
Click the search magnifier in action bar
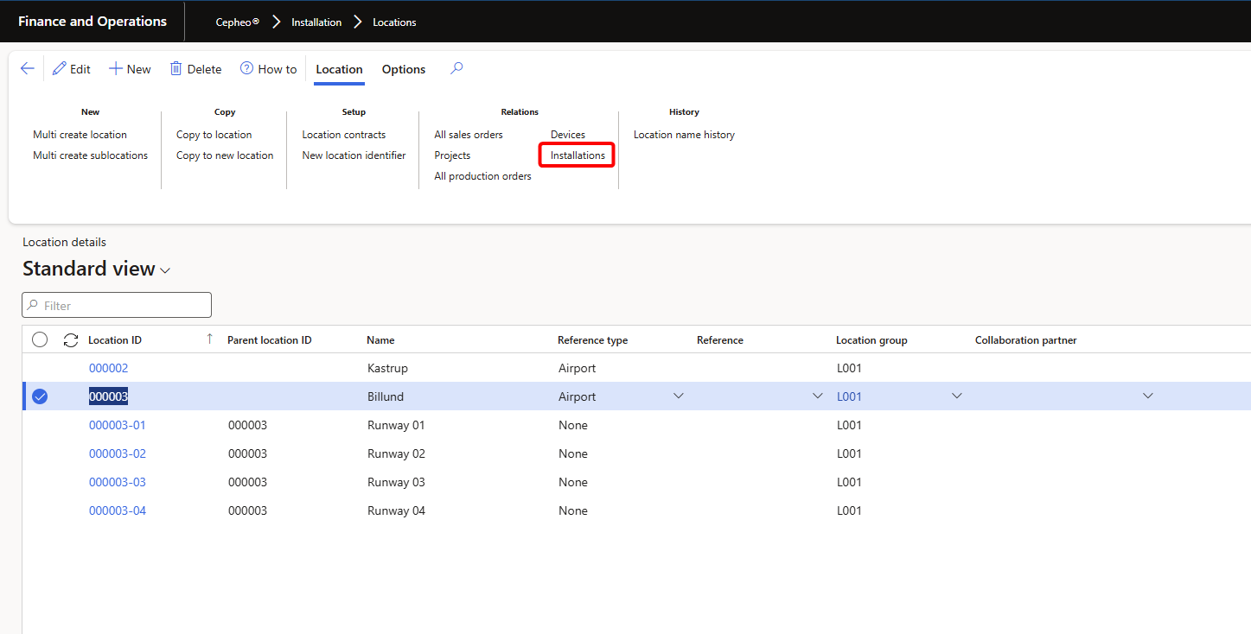tap(456, 68)
